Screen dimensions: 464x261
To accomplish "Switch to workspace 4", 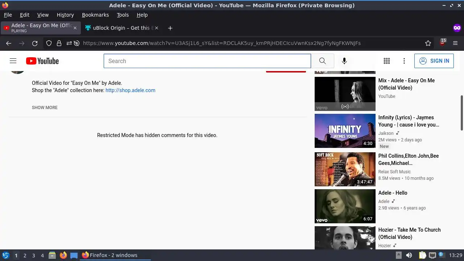I will 42,256.
